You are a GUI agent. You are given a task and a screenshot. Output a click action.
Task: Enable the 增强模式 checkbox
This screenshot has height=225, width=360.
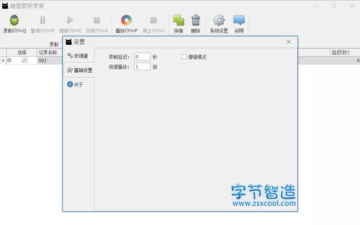[184, 57]
